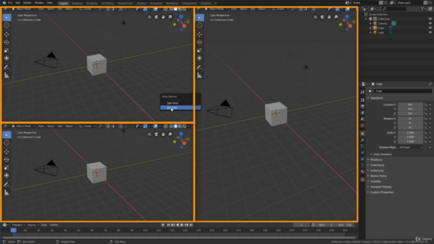
Task: Select the Annotate tool in upper-left viewport
Action: [x=7, y=67]
